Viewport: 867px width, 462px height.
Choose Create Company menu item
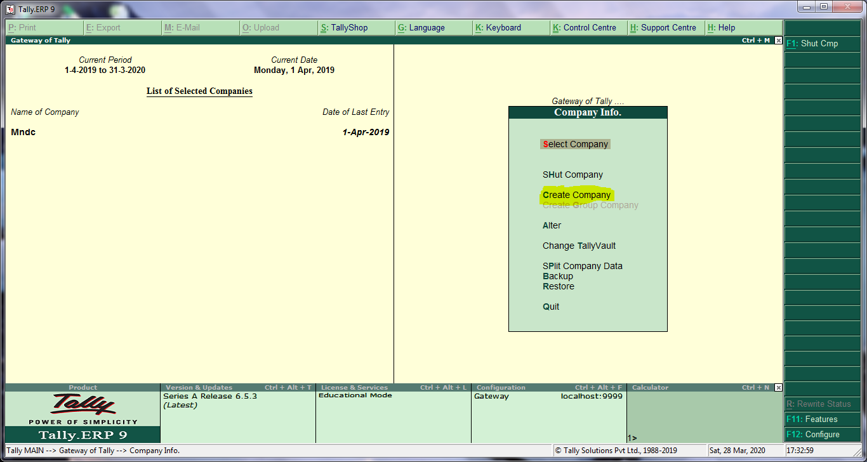pos(576,195)
